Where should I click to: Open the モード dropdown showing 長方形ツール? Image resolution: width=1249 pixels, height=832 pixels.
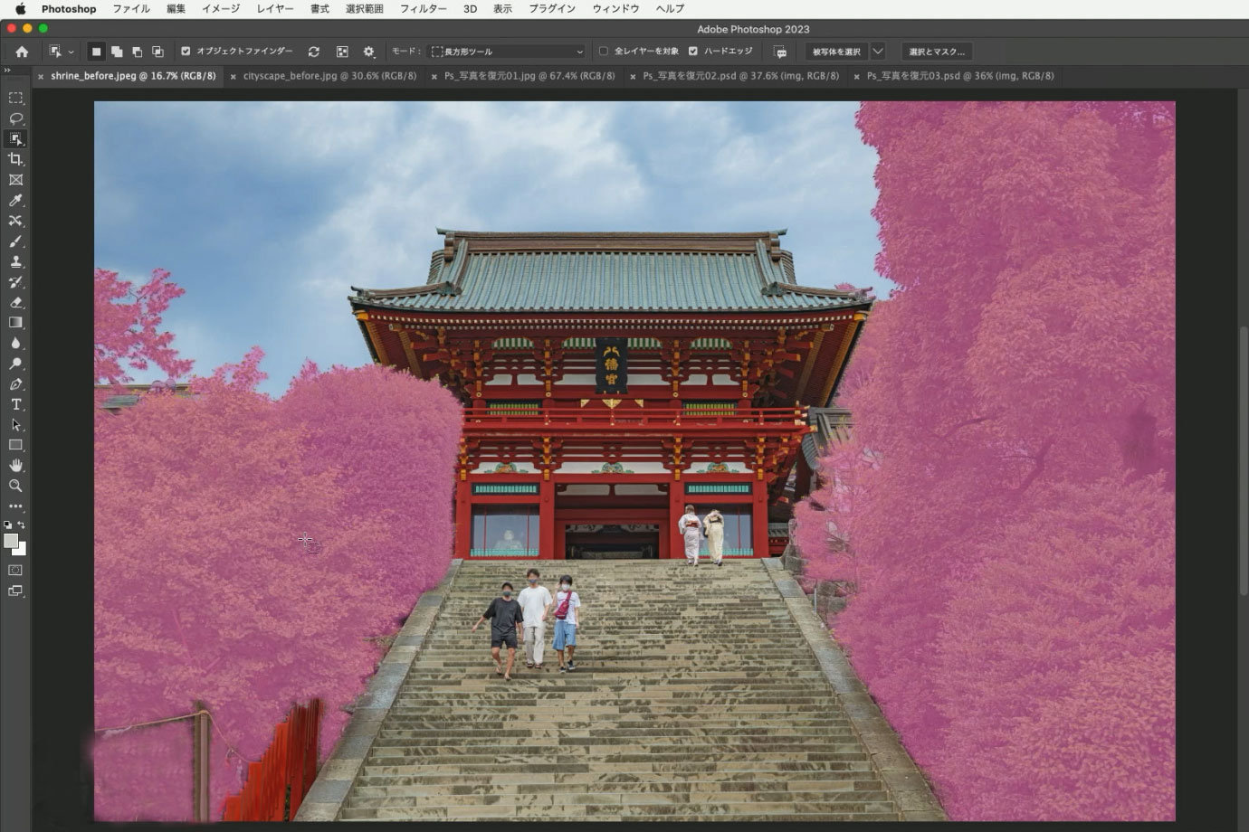coord(507,52)
